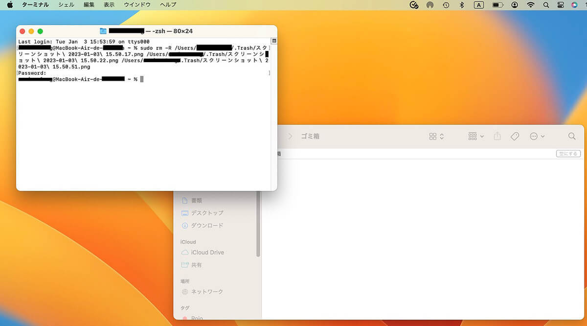587x326 pixels.
Task: Open Time Machine menu bar icon
Action: pyautogui.click(x=446, y=5)
